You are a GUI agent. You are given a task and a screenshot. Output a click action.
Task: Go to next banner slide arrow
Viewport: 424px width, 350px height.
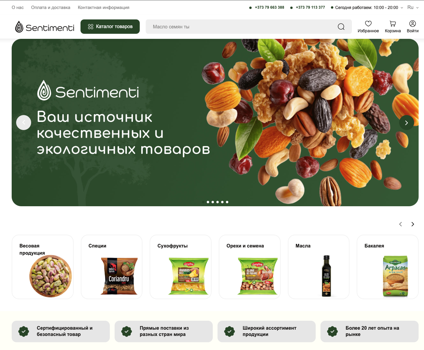(x=406, y=123)
